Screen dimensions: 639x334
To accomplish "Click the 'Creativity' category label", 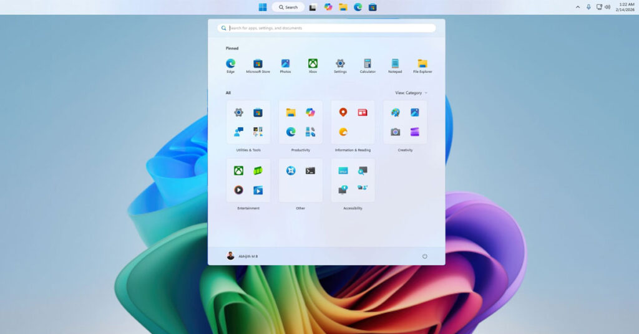I will [405, 150].
